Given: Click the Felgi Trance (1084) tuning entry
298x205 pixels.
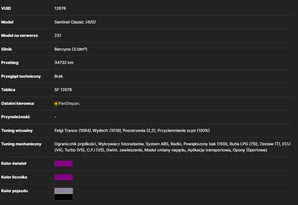Looking at the screenshot, I should (x=72, y=131).
